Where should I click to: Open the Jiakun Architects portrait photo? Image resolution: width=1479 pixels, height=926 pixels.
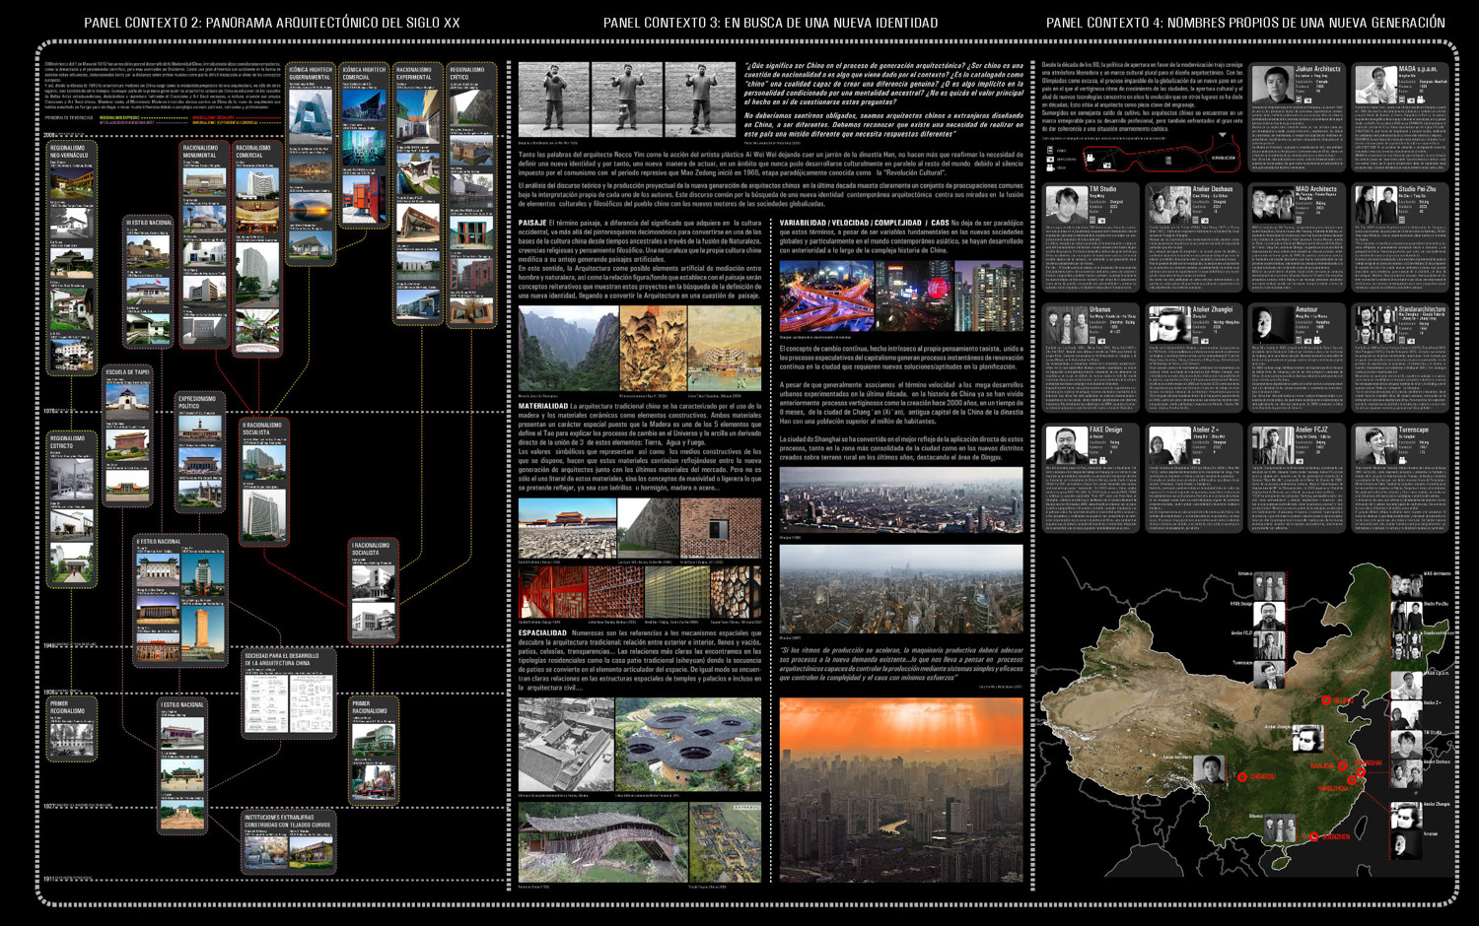click(1271, 85)
